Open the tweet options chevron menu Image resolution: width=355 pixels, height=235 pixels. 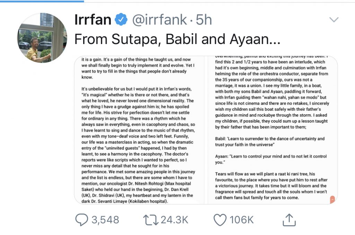(334, 20)
